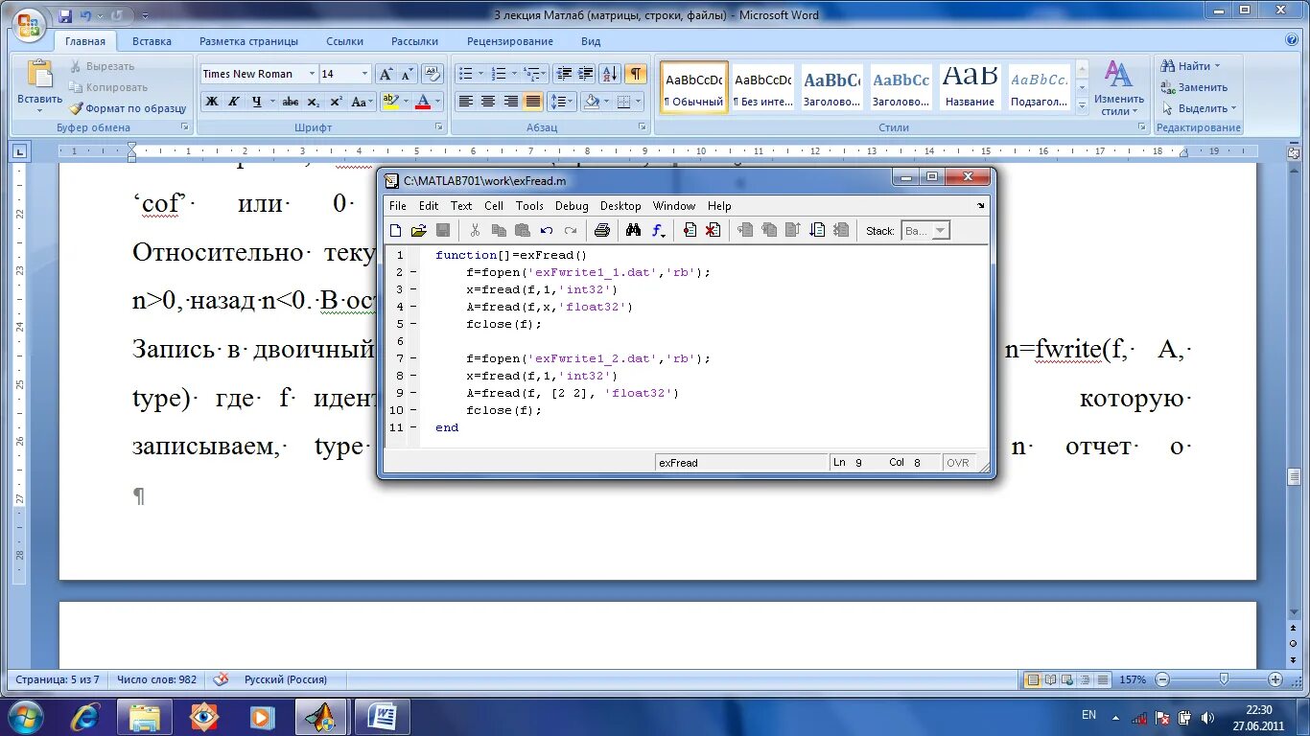Click the binoculars find icon in MATLAB editor
The height and width of the screenshot is (736, 1310).
(633, 230)
